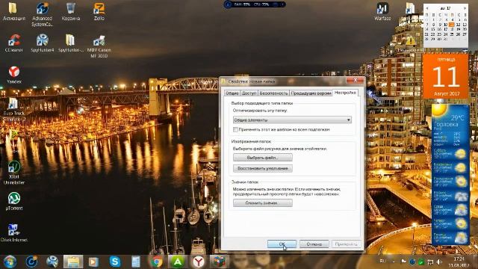Open the green A taskbar application
Viewport: 478px width, 269px height.
(178, 262)
